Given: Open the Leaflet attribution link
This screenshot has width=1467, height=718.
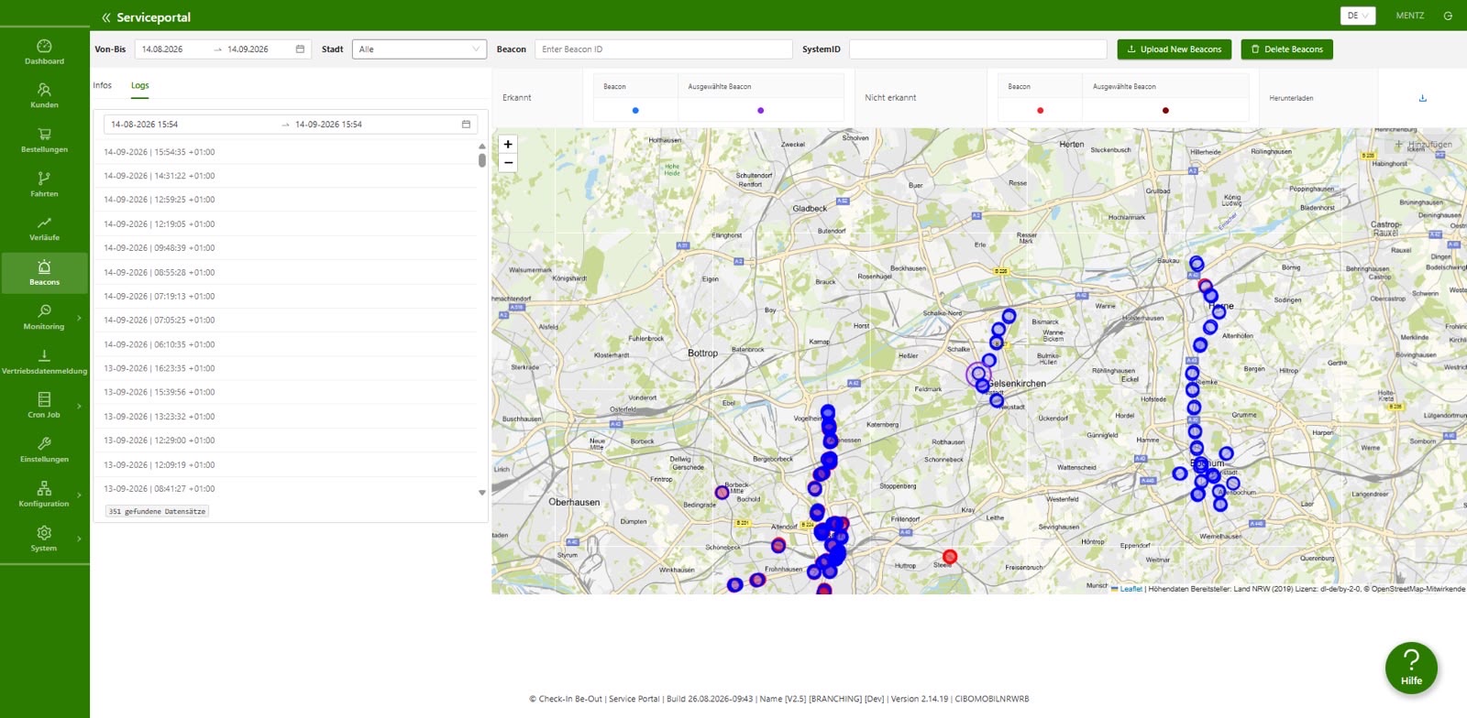Looking at the screenshot, I should point(1131,589).
